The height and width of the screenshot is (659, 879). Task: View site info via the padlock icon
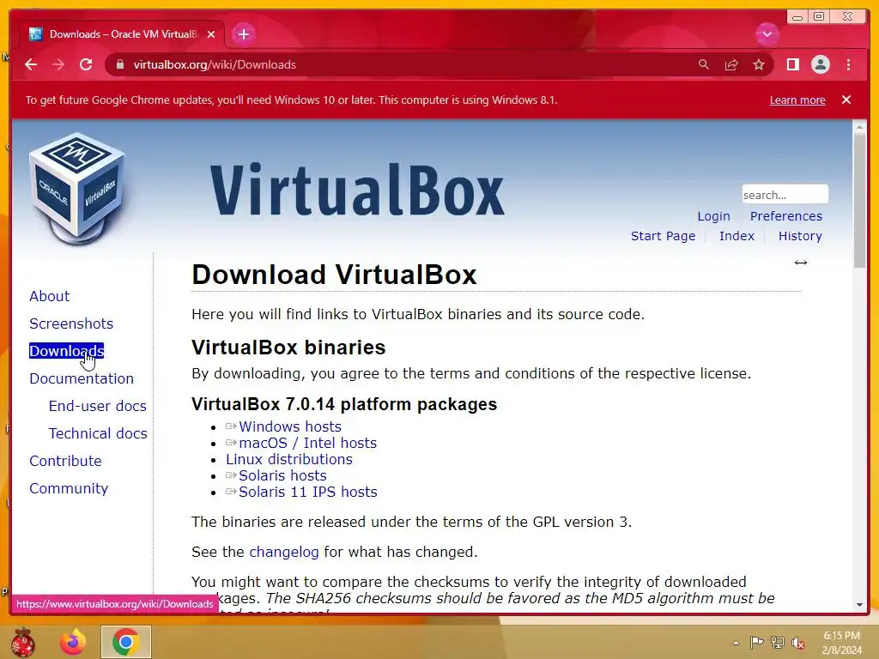(120, 64)
